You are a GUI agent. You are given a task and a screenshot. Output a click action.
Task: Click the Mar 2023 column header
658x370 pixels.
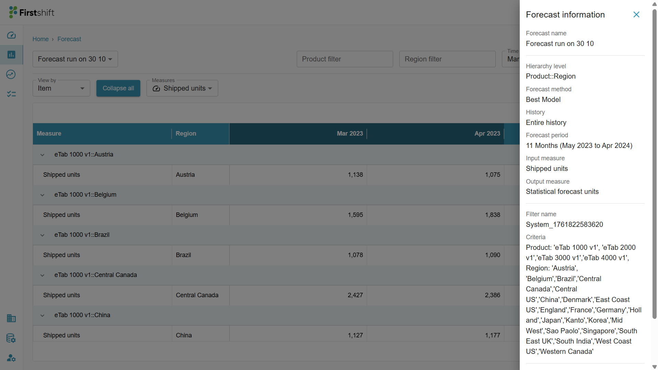click(298, 134)
